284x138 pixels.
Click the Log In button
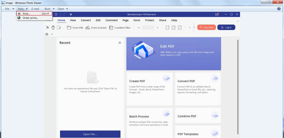[226, 27]
